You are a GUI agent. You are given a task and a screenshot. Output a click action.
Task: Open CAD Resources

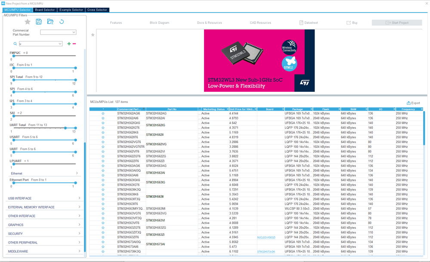pos(260,23)
